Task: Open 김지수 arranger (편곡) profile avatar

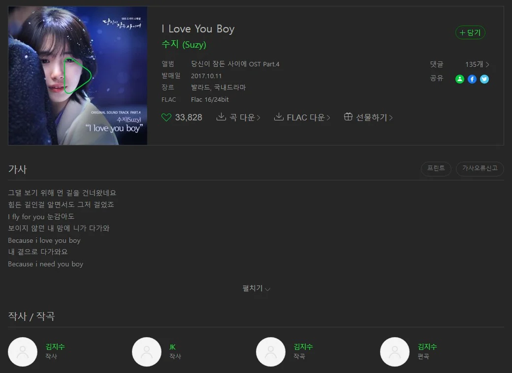Action: coord(395,352)
